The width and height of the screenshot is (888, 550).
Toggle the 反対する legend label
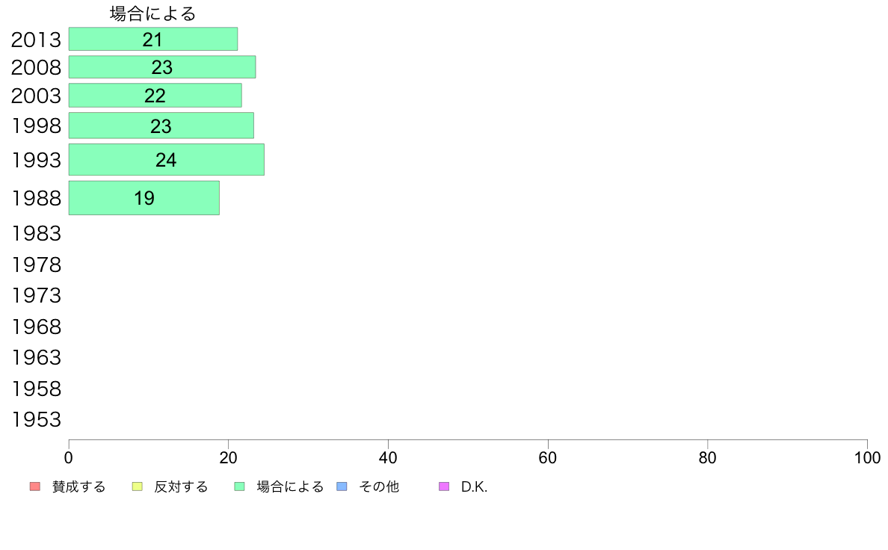(181, 486)
